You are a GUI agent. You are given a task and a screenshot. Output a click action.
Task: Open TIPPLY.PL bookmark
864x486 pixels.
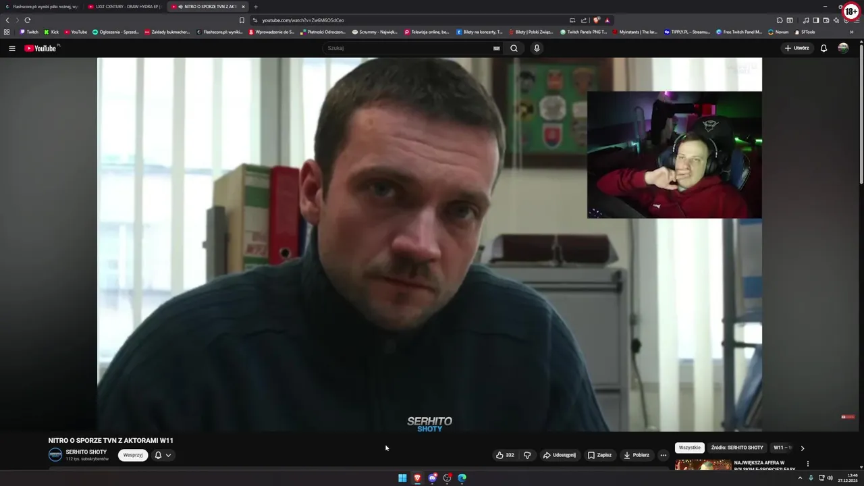[x=687, y=32]
